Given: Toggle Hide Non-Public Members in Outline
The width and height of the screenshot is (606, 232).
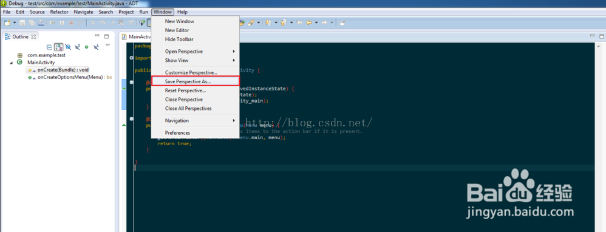Looking at the screenshot, I should click(86, 47).
